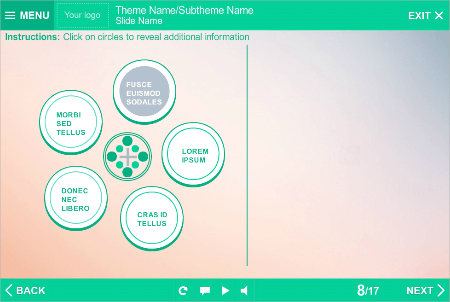Exit the course with EXIT X
This screenshot has width=450, height=302.
tap(425, 16)
